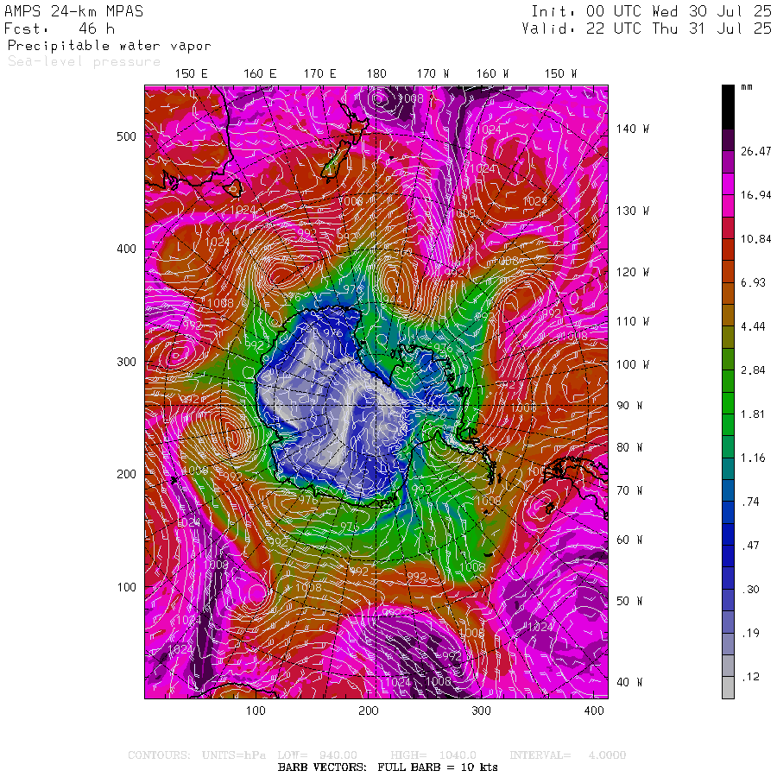
Task: Click the '10.84' color bar value
Action: pos(755,239)
